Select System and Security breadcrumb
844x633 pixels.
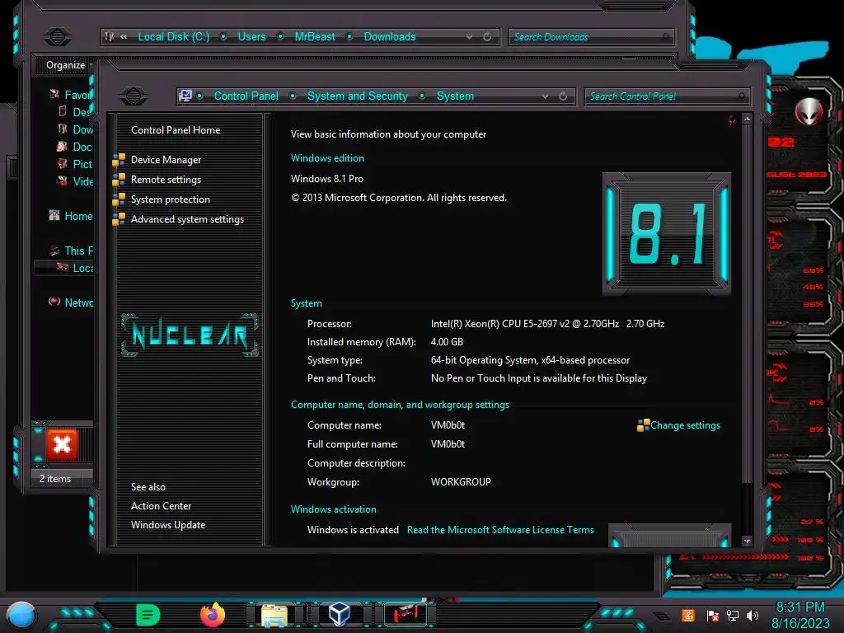tap(358, 96)
